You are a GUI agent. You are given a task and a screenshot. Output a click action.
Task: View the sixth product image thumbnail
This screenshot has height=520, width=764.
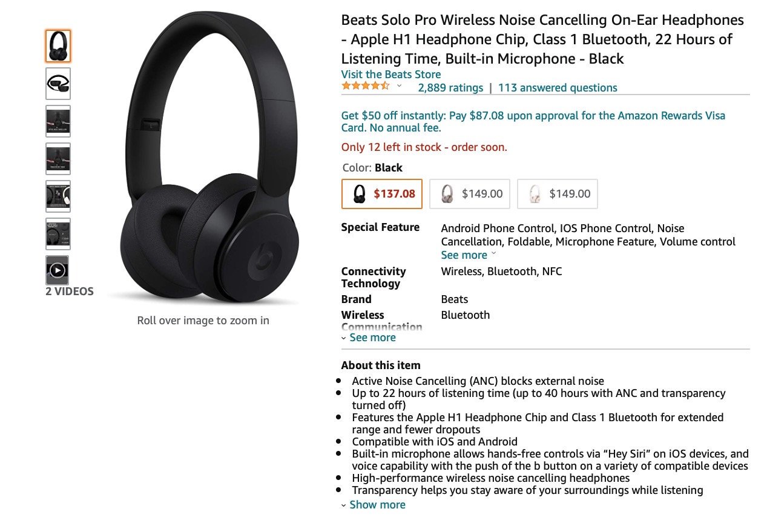(x=58, y=234)
